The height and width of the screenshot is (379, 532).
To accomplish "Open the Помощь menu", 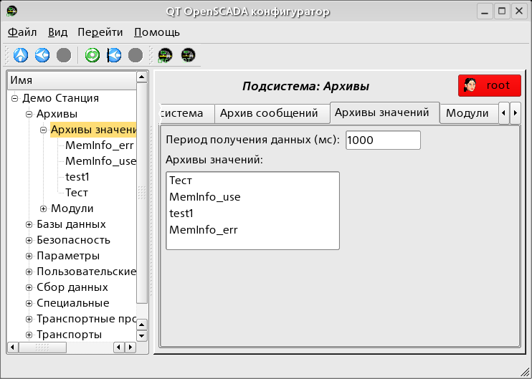I will point(156,32).
